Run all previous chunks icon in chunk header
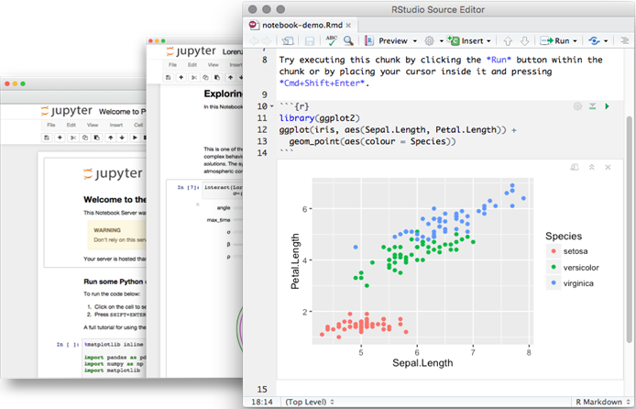Viewport: 636px width, 409px height. point(592,107)
